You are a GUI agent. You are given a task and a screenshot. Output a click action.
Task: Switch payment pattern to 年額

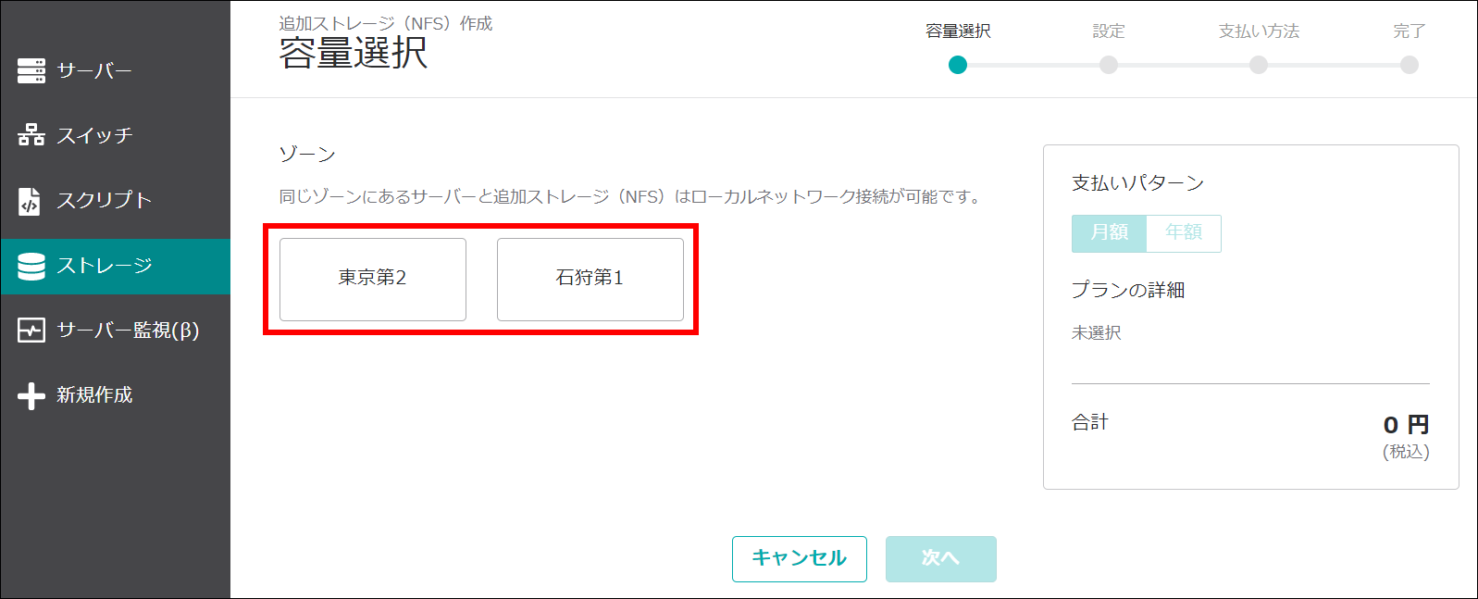pyautogui.click(x=1184, y=233)
